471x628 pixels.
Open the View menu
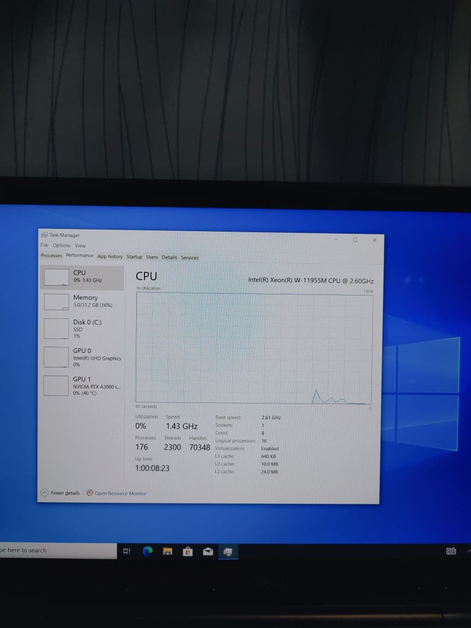(80, 245)
